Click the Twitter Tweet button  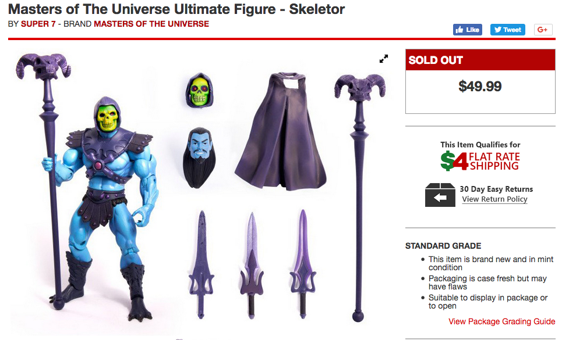click(507, 30)
